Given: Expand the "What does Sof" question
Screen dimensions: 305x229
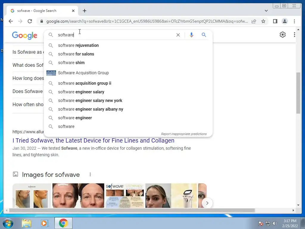Looking at the screenshot, I should point(28,65).
